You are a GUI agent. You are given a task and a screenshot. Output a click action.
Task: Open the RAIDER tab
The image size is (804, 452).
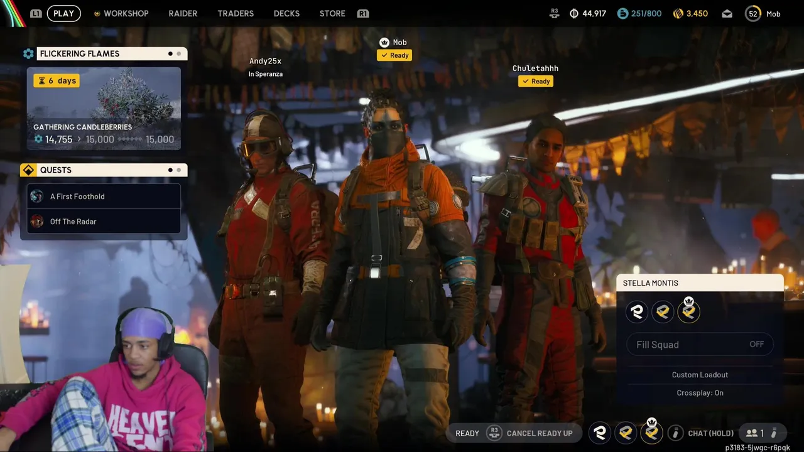183,13
